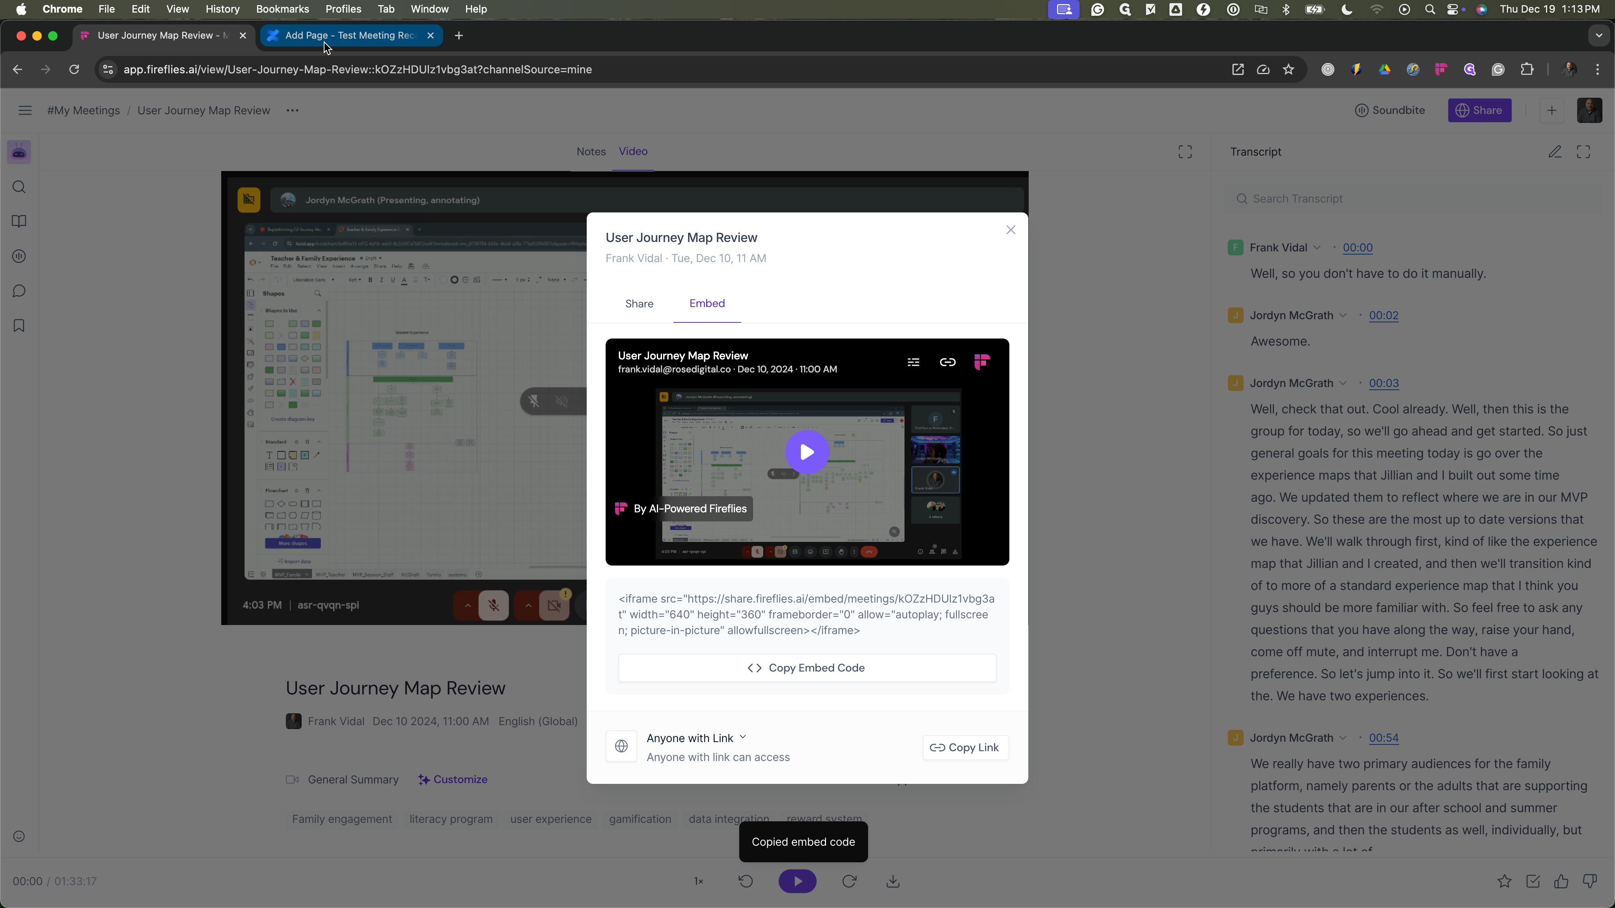Click the edit transcript pencil icon
The height and width of the screenshot is (908, 1615).
(x=1555, y=152)
